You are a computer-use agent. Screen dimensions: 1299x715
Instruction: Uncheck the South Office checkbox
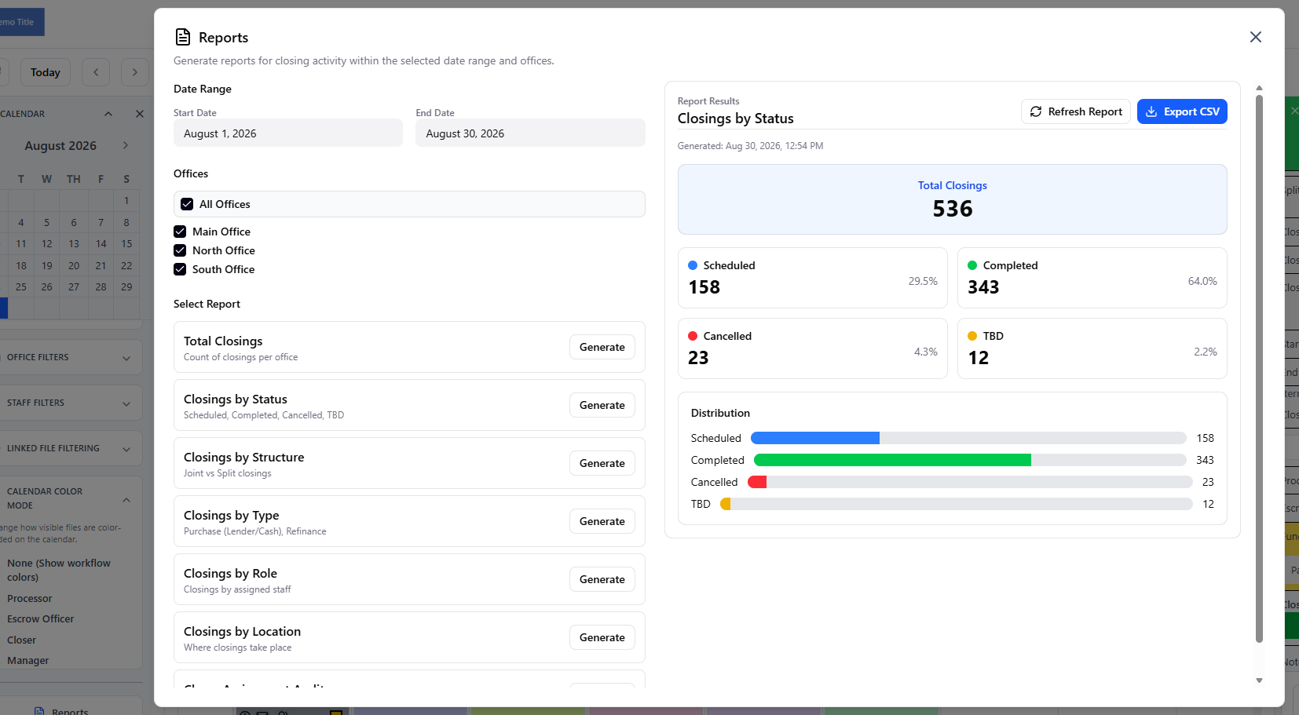tap(180, 269)
